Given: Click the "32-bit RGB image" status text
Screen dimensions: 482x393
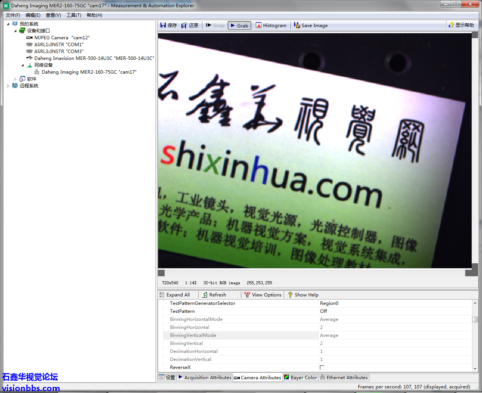Looking at the screenshot, I should click(222, 283).
